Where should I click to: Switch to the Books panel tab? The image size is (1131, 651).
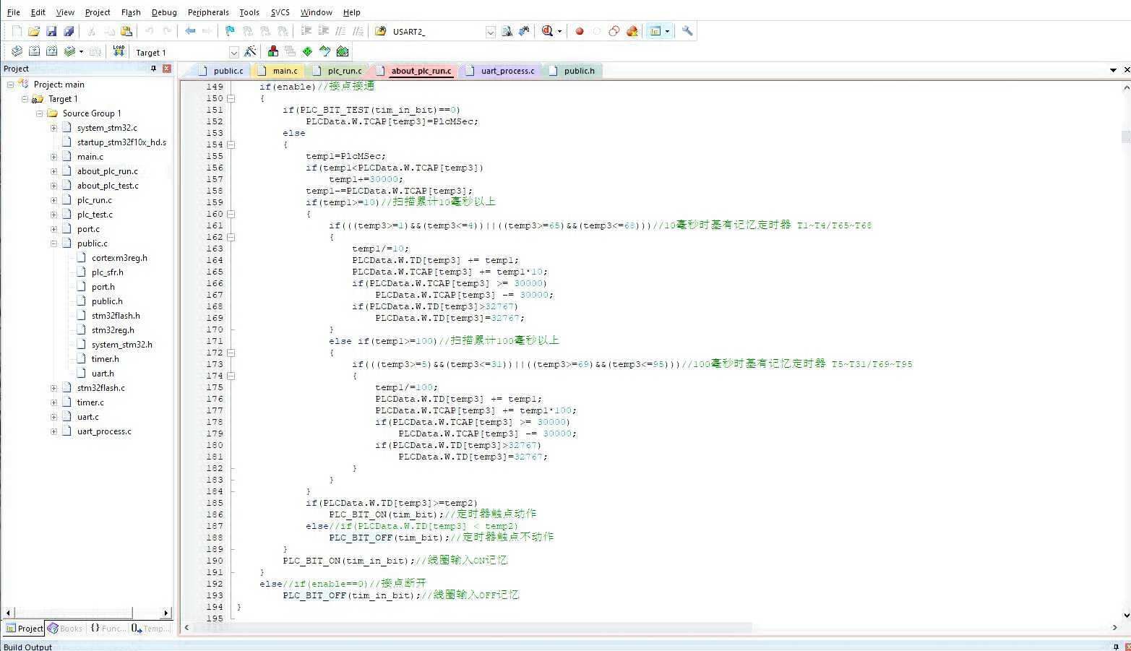(65, 629)
